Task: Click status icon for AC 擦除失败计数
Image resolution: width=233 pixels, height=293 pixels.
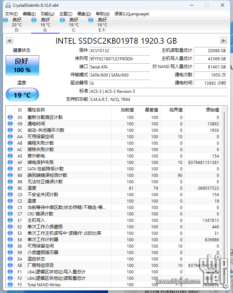Action: (x=10, y=149)
